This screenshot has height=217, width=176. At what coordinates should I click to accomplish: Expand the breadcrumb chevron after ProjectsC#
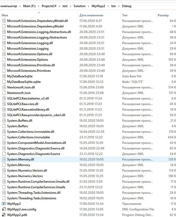pos(59,6)
